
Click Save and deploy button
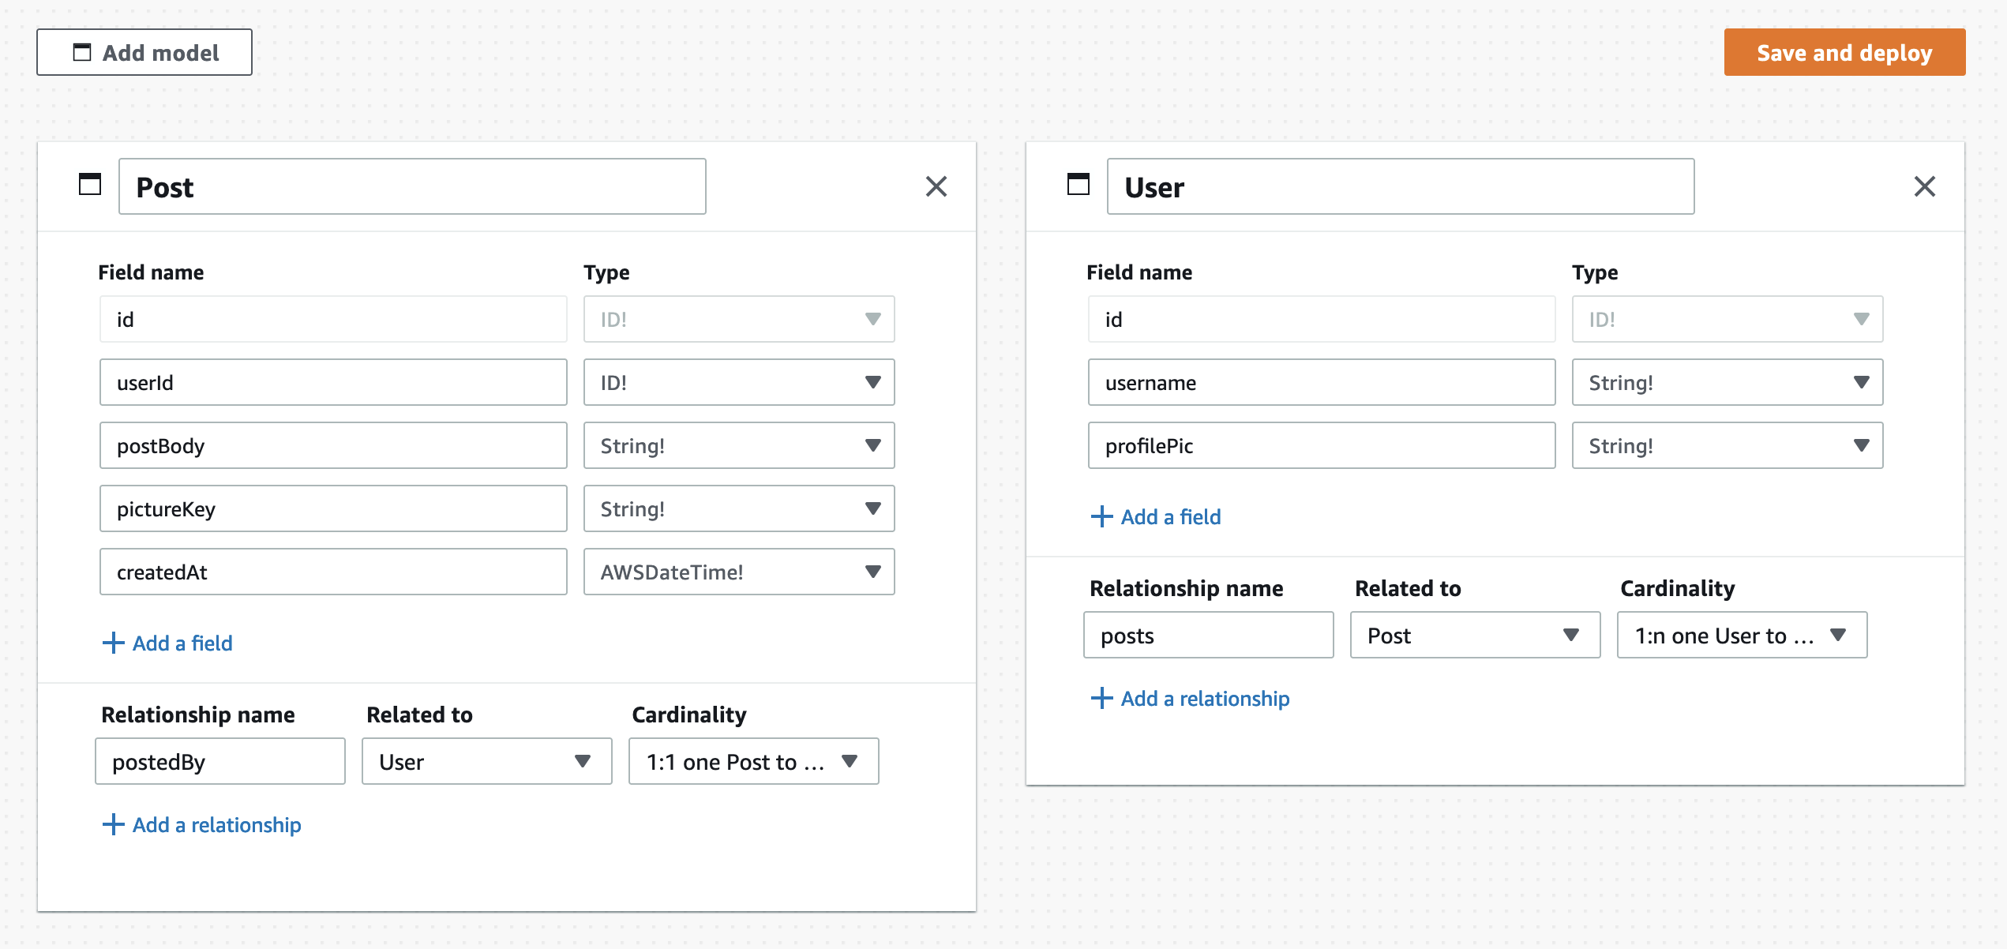pyautogui.click(x=1844, y=52)
